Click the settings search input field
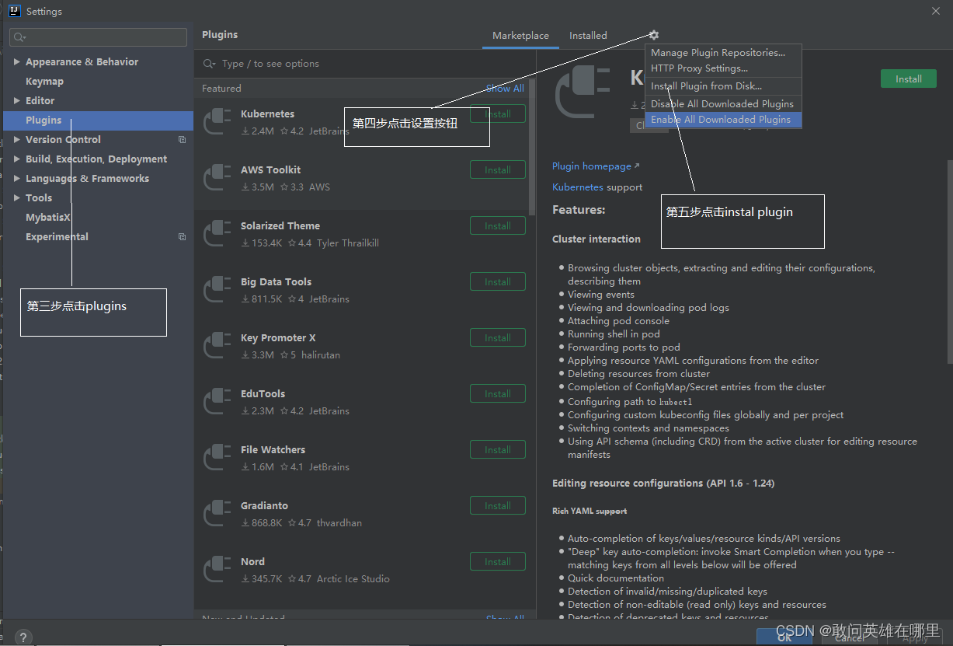This screenshot has height=646, width=953. [99, 37]
